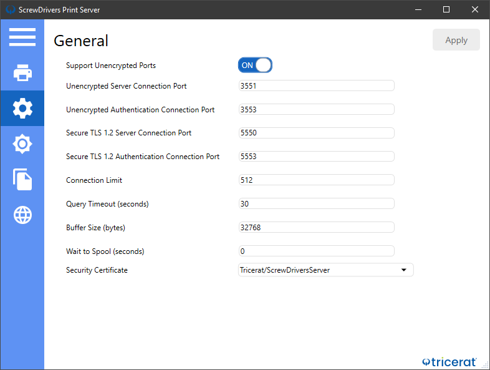Edit Secure TLS 1.2 Server Connection Port field

(316, 133)
